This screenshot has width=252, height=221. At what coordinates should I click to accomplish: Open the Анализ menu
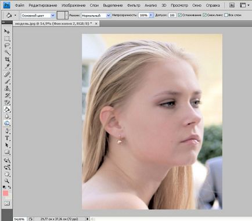[x=151, y=5]
